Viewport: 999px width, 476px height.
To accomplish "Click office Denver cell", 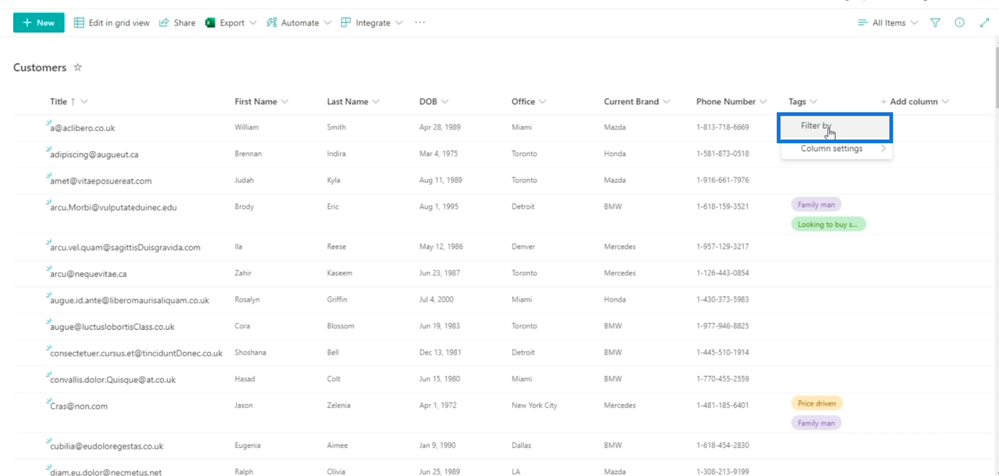I will click(x=523, y=247).
